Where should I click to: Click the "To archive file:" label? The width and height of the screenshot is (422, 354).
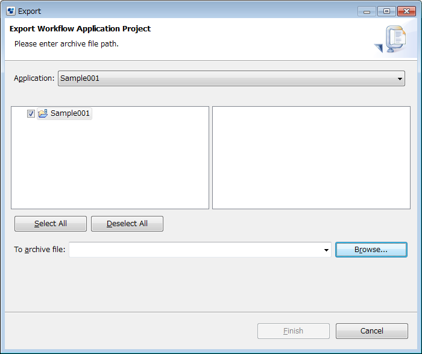pyautogui.click(x=40, y=250)
